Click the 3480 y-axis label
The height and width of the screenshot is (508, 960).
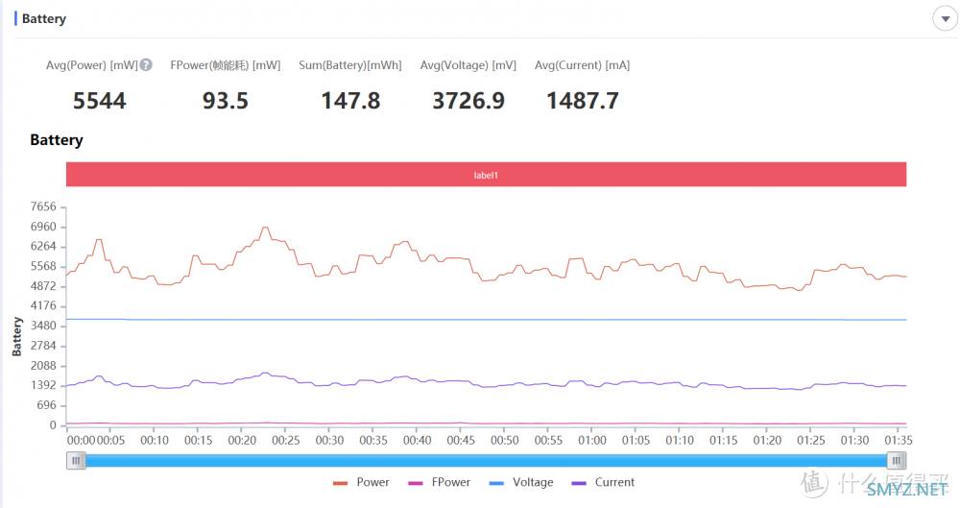43,326
